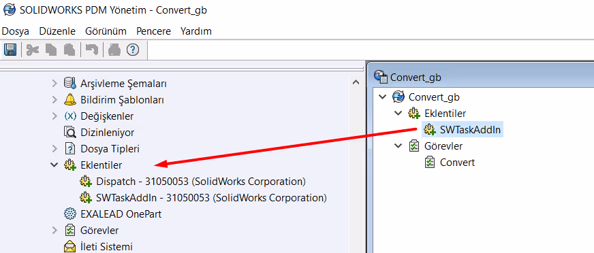Image resolution: width=594 pixels, height=253 pixels.
Task: Click the Görevler checklist icon in left tree
Action: tap(70, 231)
